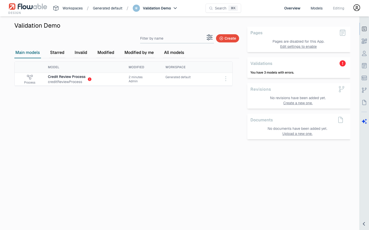The height and width of the screenshot is (230, 369).
Task: Open the search bar at the top
Action: coord(223,8)
